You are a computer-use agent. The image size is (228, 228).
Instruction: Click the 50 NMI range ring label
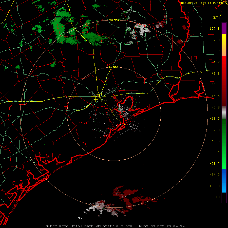point(114,67)
